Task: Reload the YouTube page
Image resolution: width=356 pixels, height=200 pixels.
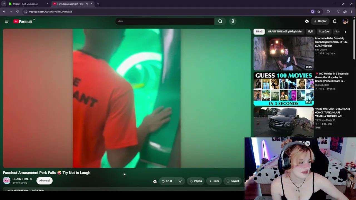Action: click(18, 12)
